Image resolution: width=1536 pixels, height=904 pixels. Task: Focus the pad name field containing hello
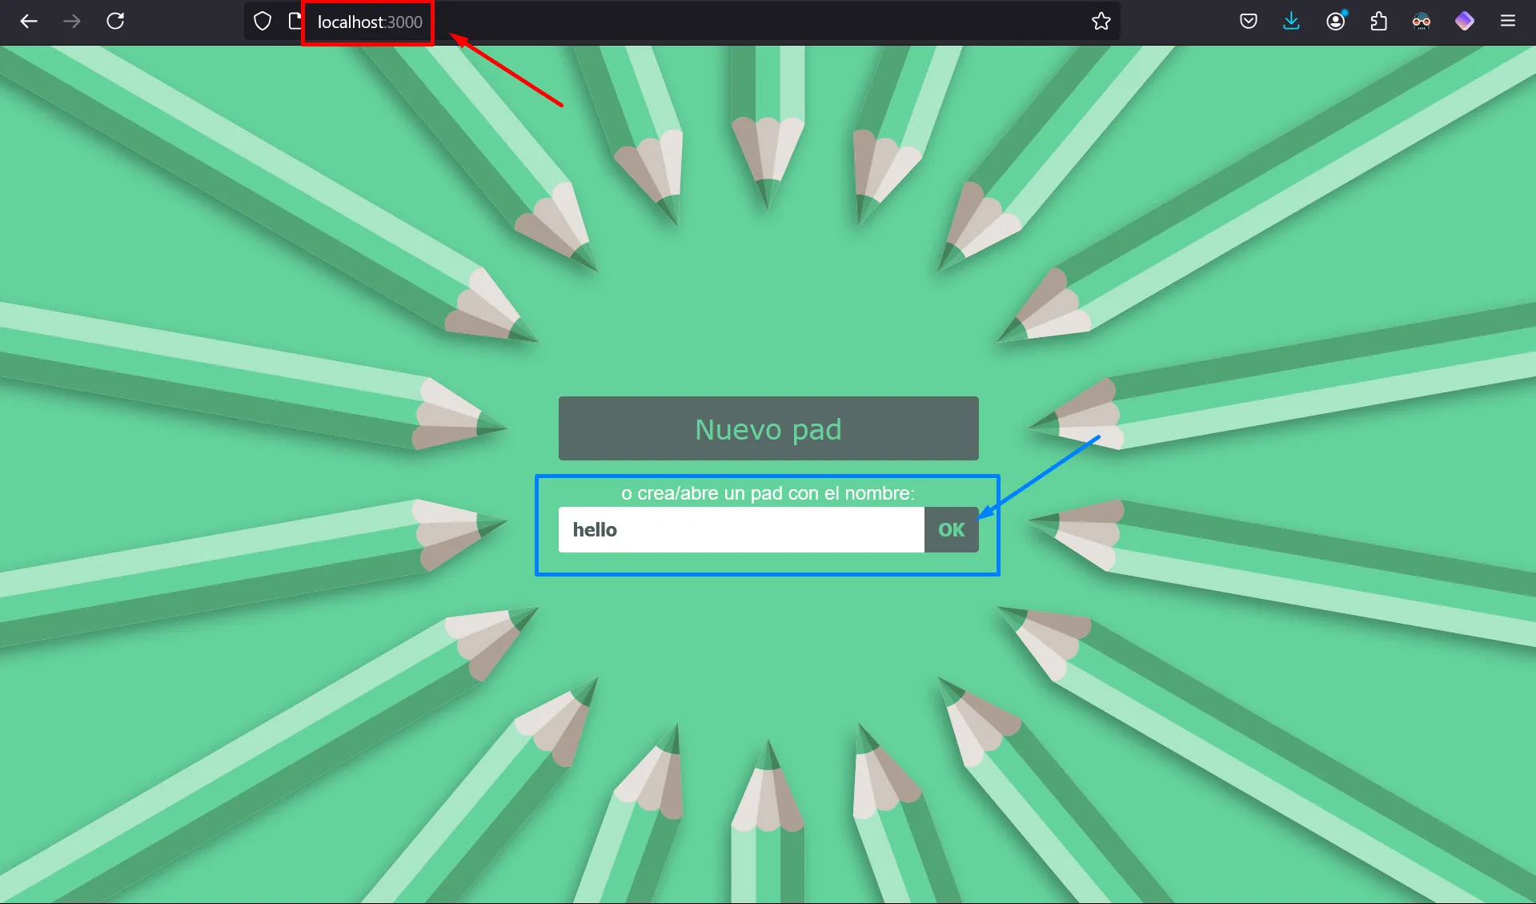click(x=740, y=530)
